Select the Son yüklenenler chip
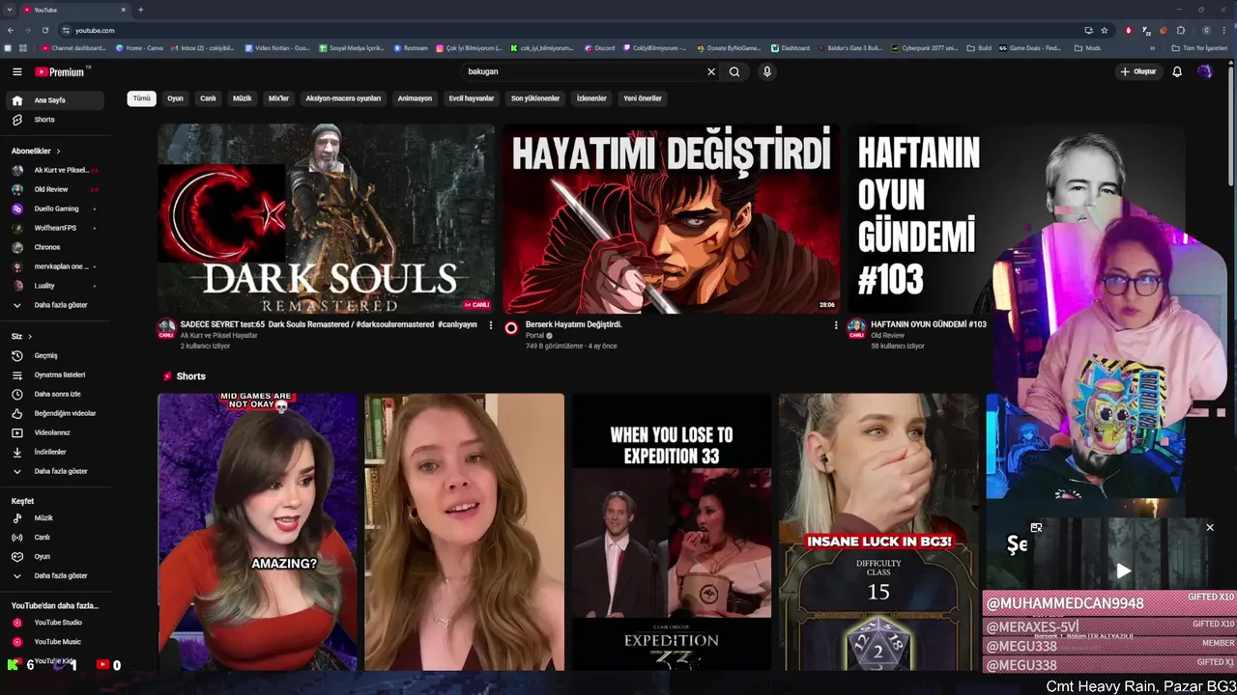1237x695 pixels. tap(535, 98)
